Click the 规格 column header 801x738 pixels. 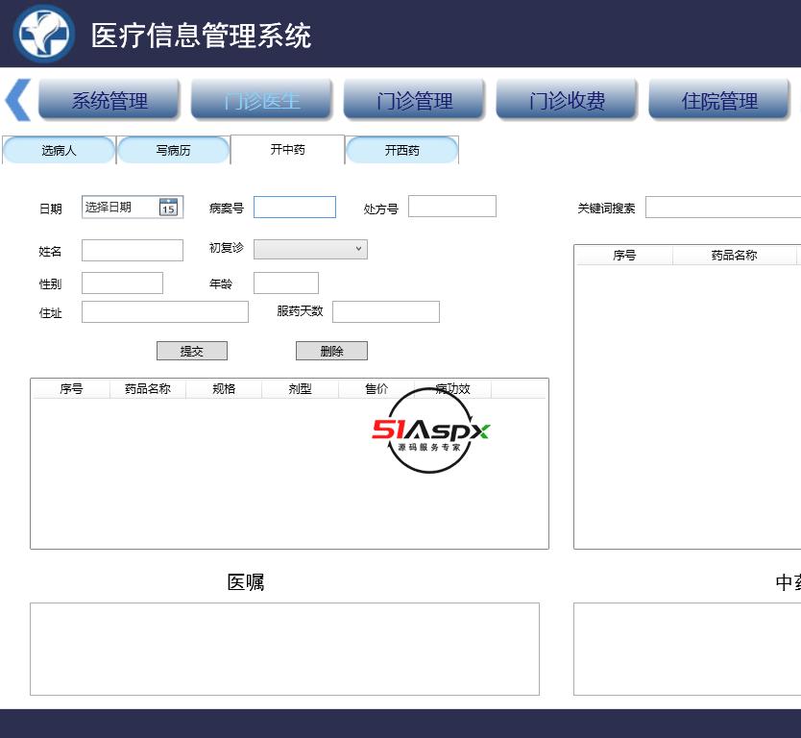[224, 389]
